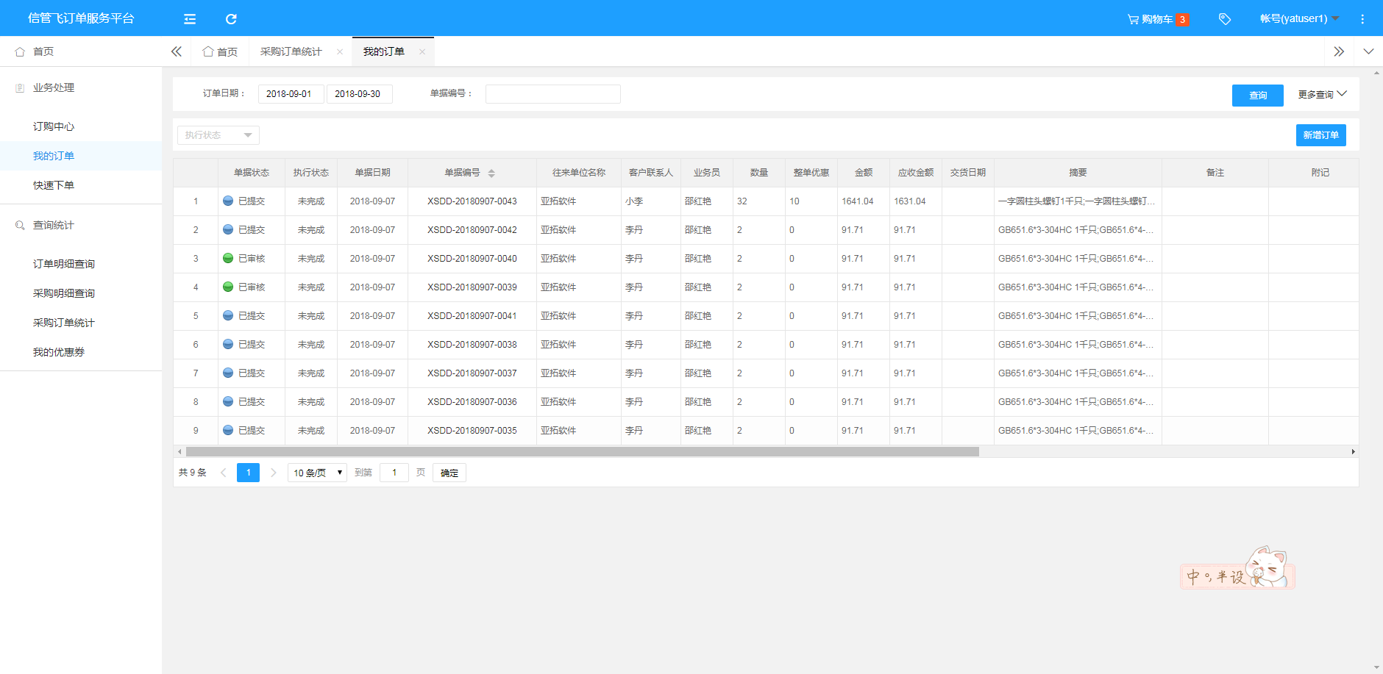Click the 新增订单 button
This screenshot has width=1383, height=674.
tap(1320, 135)
